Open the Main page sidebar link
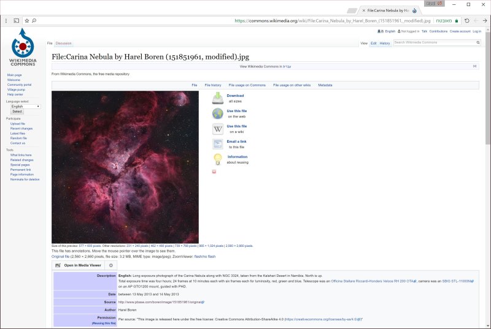Image resolution: width=491 pixels, height=329 pixels. (x=14, y=75)
